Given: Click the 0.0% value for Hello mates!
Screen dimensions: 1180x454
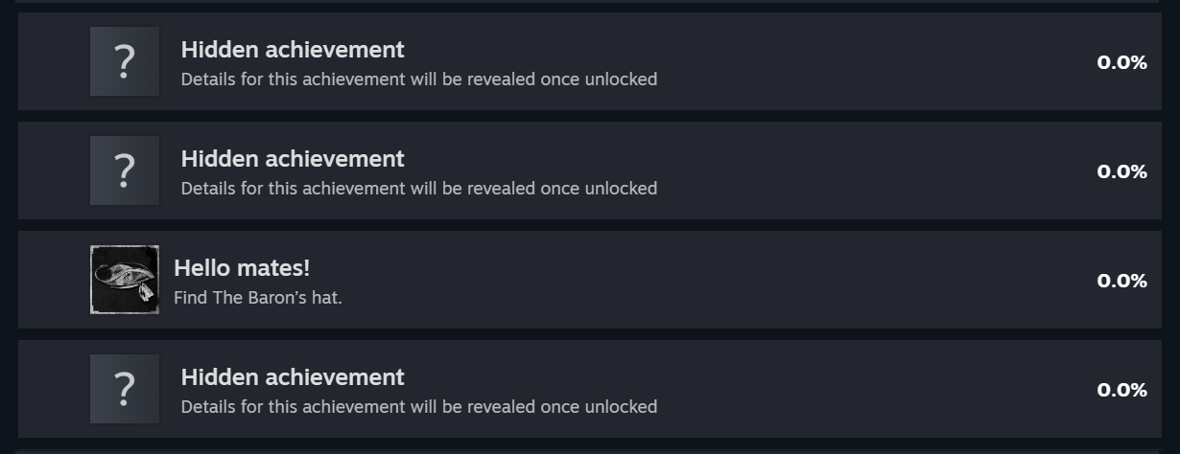Looking at the screenshot, I should [x=1121, y=281].
